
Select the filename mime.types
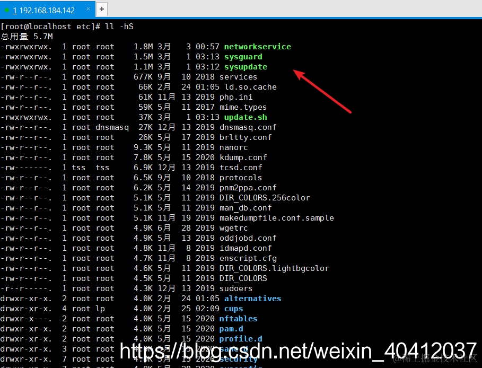click(243, 107)
